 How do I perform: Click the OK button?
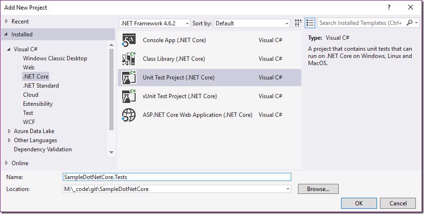(359, 203)
